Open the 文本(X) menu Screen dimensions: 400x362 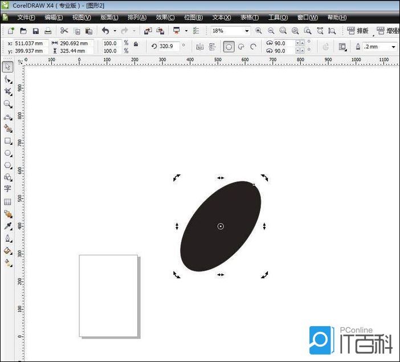(221, 18)
